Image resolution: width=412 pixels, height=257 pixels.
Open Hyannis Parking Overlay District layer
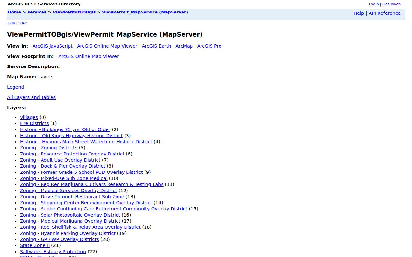click(x=68, y=233)
